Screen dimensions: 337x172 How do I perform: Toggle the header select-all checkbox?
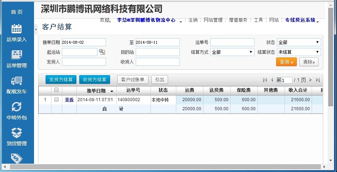[56, 90]
